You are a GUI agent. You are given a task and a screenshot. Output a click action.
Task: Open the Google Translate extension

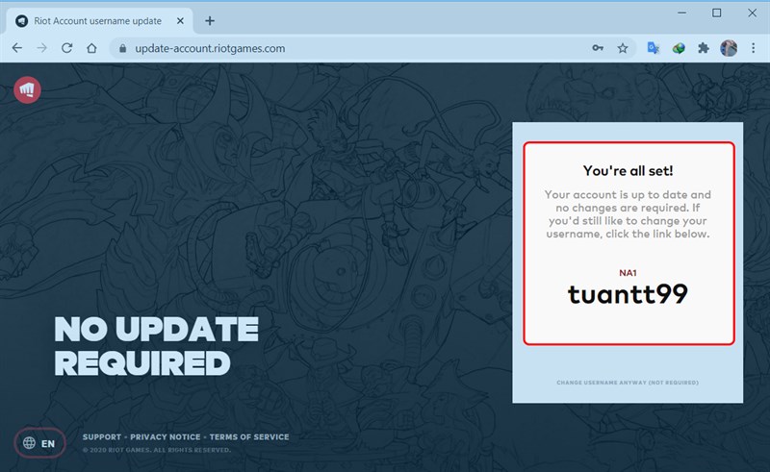654,48
